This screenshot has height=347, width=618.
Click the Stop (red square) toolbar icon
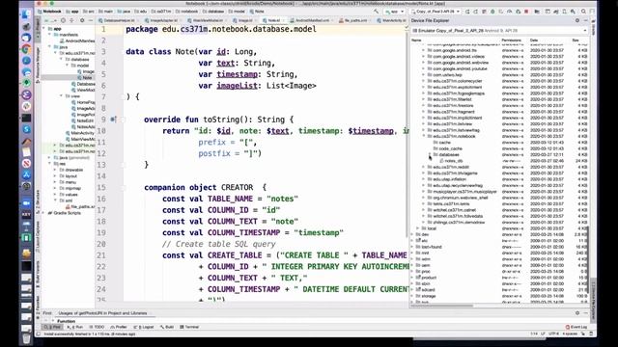[x=526, y=12]
